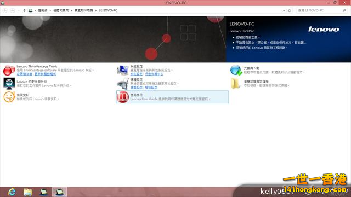Click the Lenovo User Guide description text
This screenshot has height=197, width=351.
[170, 99]
